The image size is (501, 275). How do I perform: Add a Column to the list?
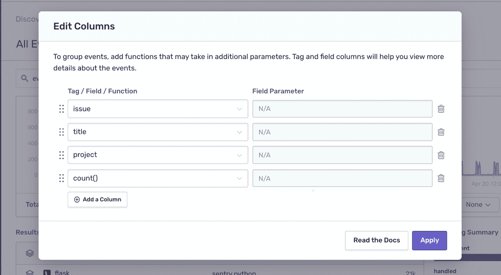(97, 200)
